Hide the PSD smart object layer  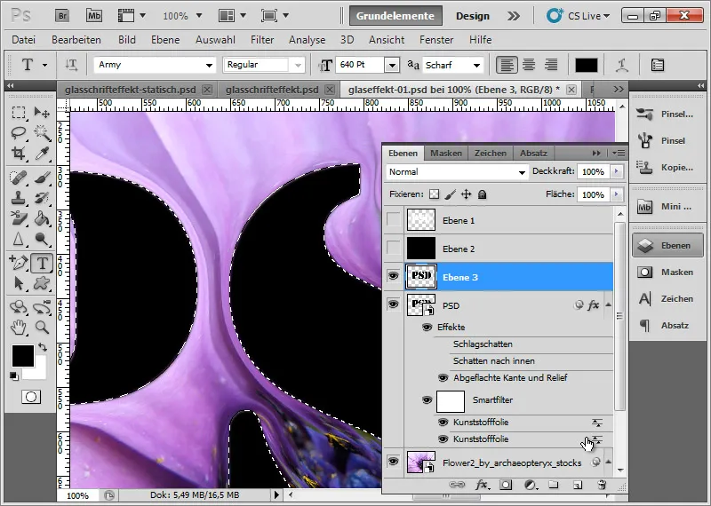393,304
